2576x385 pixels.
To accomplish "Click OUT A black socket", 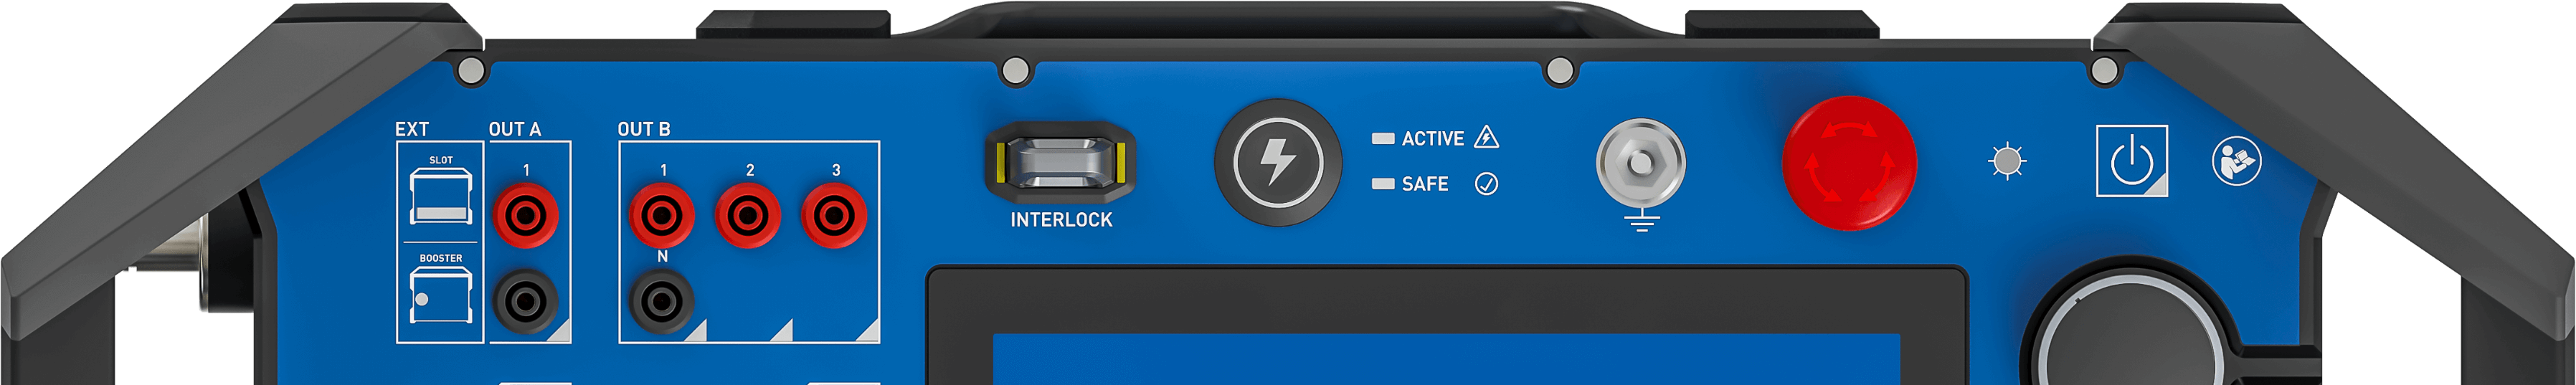I will pos(526,300).
